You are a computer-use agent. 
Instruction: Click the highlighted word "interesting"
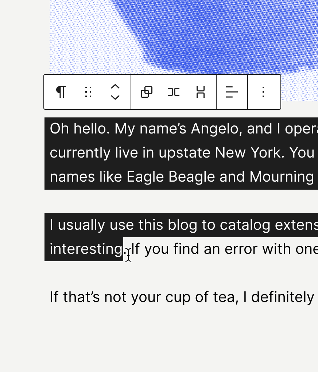[86, 249]
